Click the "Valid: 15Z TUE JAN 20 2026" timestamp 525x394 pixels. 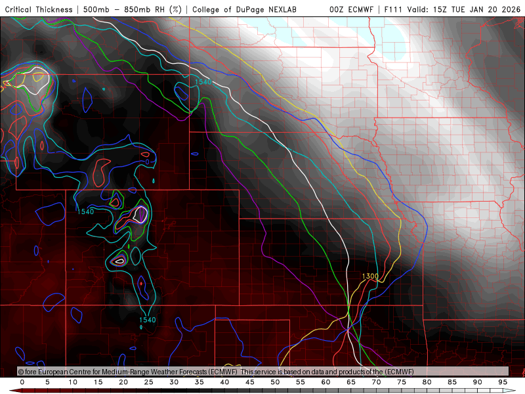[x=464, y=9]
